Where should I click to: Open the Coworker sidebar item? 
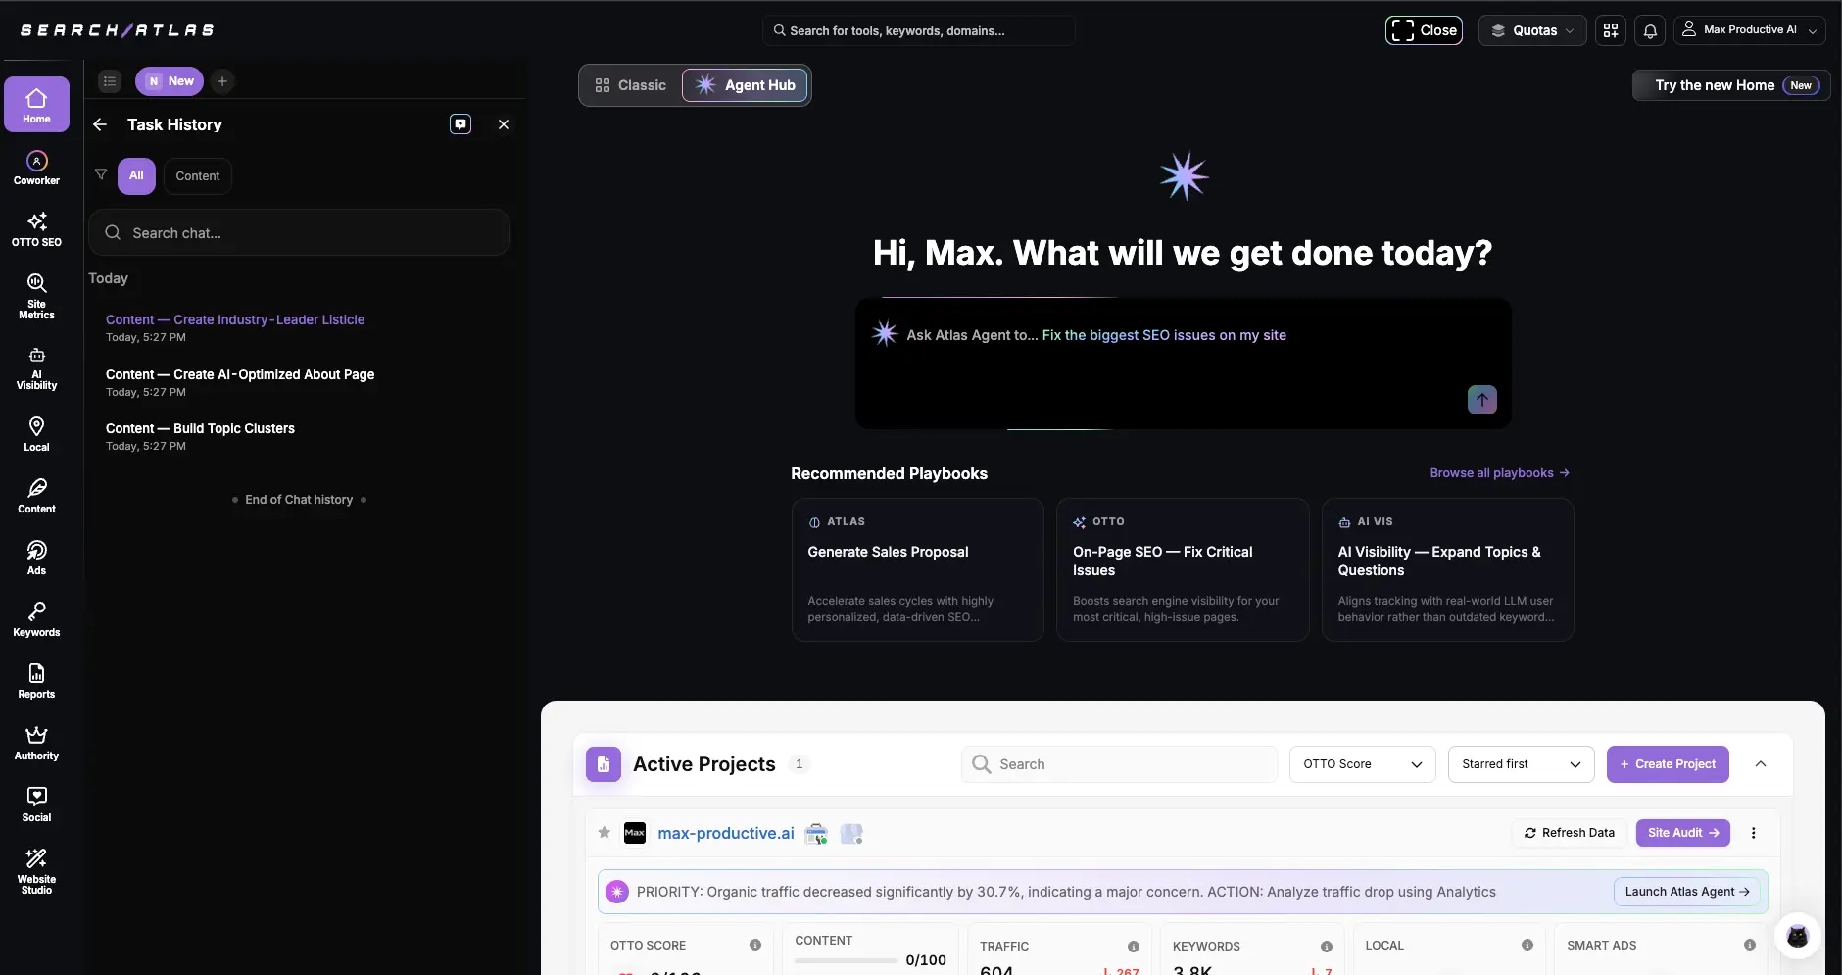tap(36, 168)
